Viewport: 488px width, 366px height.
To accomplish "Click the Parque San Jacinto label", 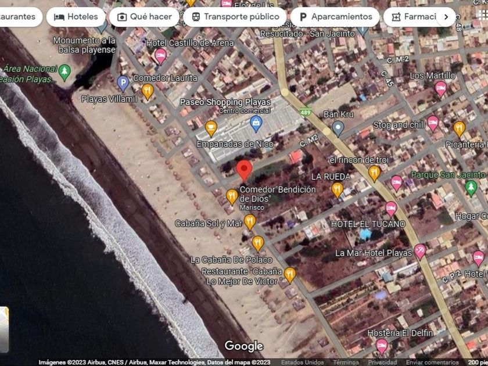I will [x=448, y=175].
